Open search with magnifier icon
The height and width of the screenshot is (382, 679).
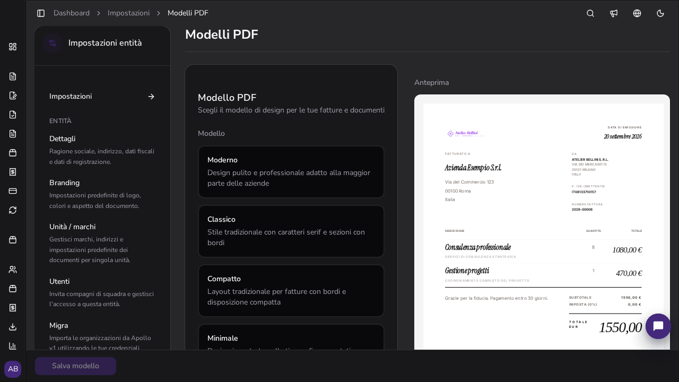[x=590, y=13]
